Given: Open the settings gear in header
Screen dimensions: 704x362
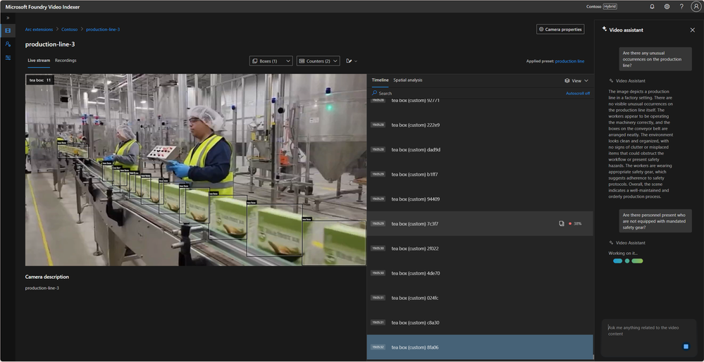Looking at the screenshot, I should [667, 6].
